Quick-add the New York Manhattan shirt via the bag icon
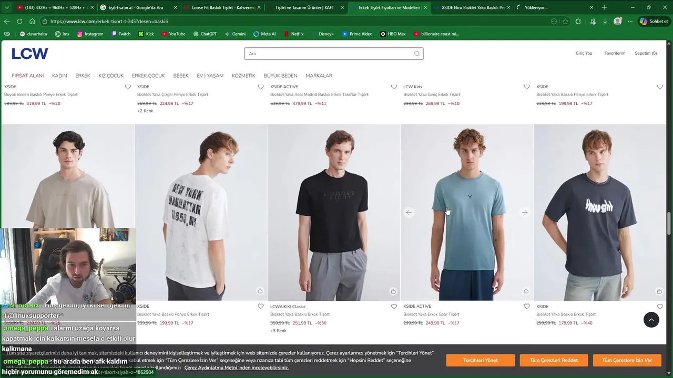The height and width of the screenshot is (378, 673). coord(260,291)
